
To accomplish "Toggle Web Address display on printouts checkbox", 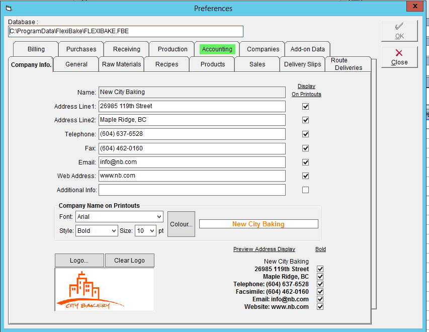I will [x=305, y=176].
